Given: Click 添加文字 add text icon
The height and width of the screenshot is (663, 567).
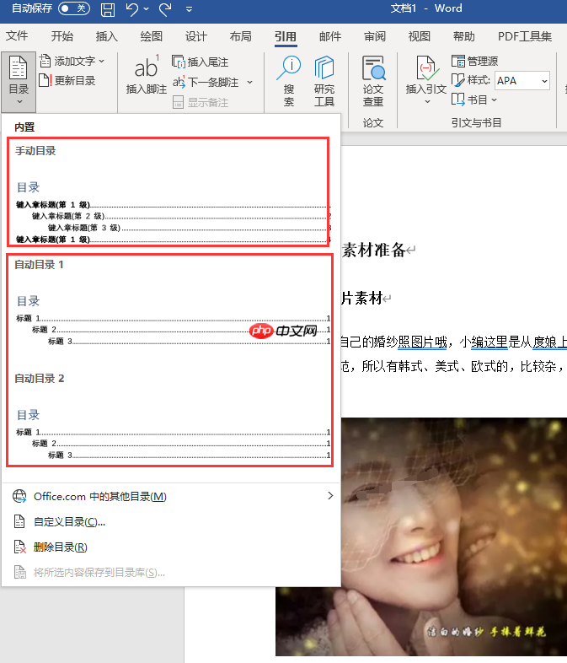Looking at the screenshot, I should [x=45, y=62].
